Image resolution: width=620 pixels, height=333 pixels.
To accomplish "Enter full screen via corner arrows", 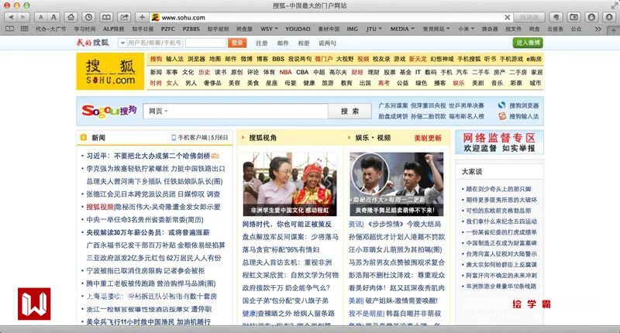I will pos(614,5).
